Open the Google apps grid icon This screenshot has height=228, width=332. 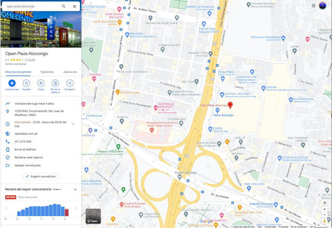click(313, 6)
